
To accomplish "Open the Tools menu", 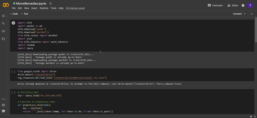I will [53, 8].
